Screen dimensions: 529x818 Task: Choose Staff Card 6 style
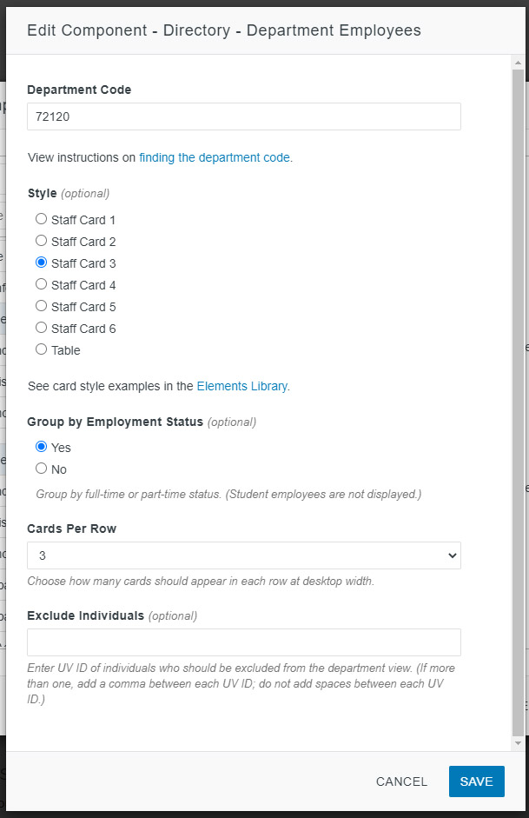tap(41, 328)
